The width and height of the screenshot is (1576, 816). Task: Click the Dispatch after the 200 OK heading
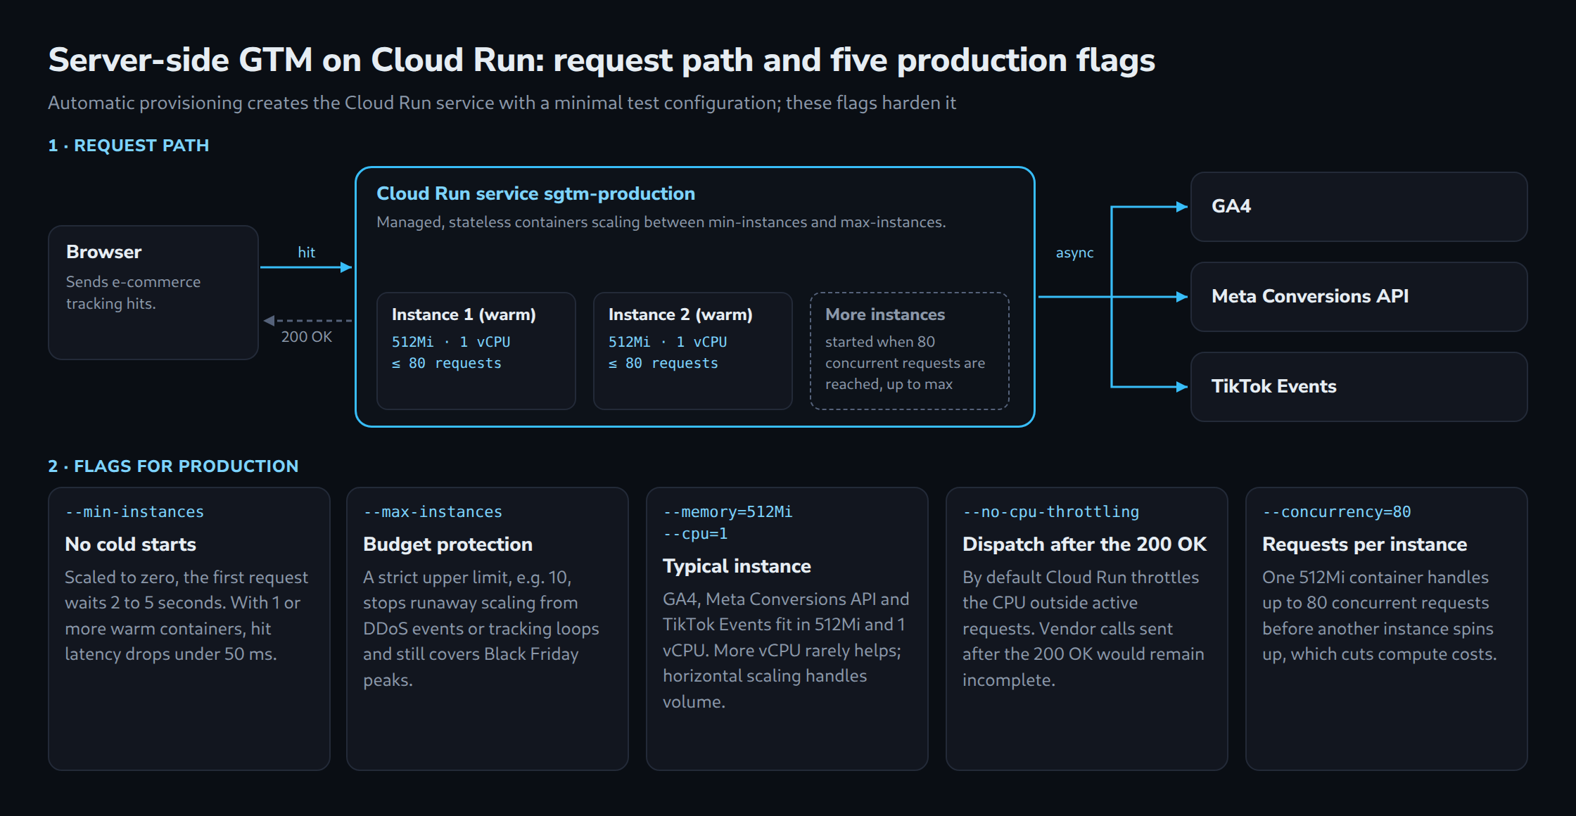pyautogui.click(x=1085, y=544)
